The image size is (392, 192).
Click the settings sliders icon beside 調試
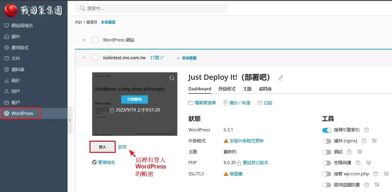pyautogui.click(x=360, y=152)
